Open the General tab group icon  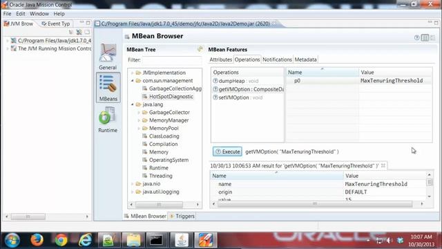tap(108, 57)
